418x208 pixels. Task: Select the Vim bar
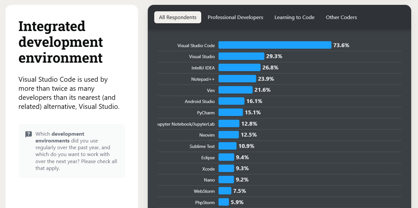click(236, 90)
